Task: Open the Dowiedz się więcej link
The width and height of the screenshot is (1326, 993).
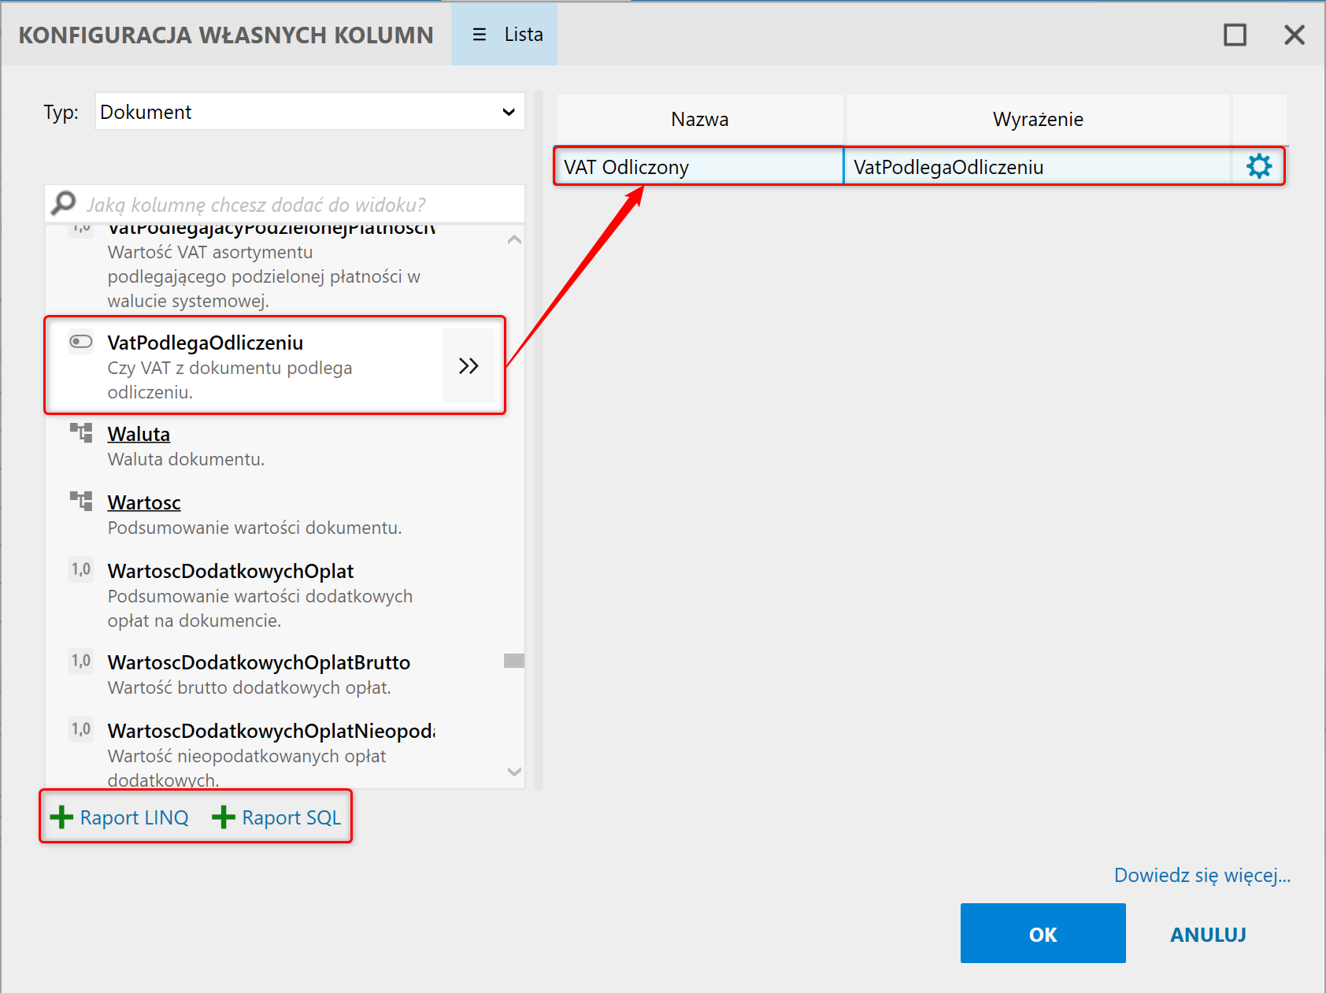Action: click(x=1202, y=875)
